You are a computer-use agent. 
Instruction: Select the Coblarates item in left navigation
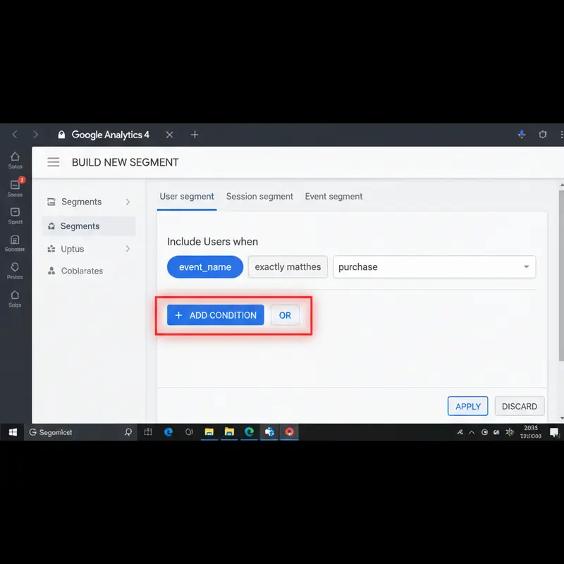pos(81,271)
